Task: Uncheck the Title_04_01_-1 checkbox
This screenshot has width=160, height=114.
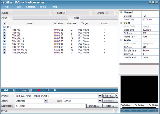Action: click(4, 50)
